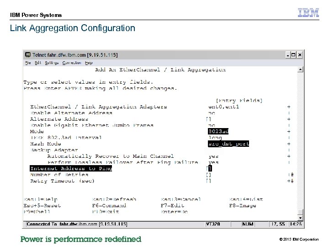This screenshot has height=247, width=329.
Task: Click the Backup Adapter label
Action: tap(54, 150)
